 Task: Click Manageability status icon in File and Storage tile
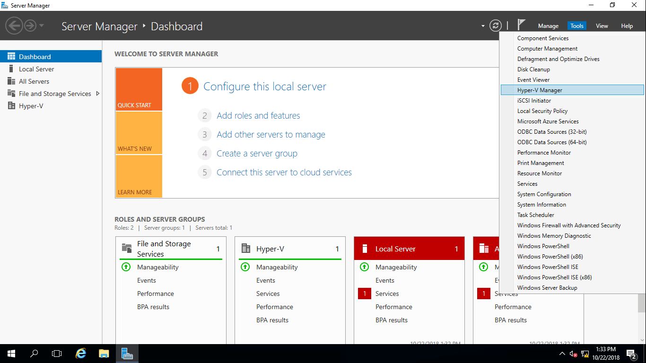click(x=126, y=267)
